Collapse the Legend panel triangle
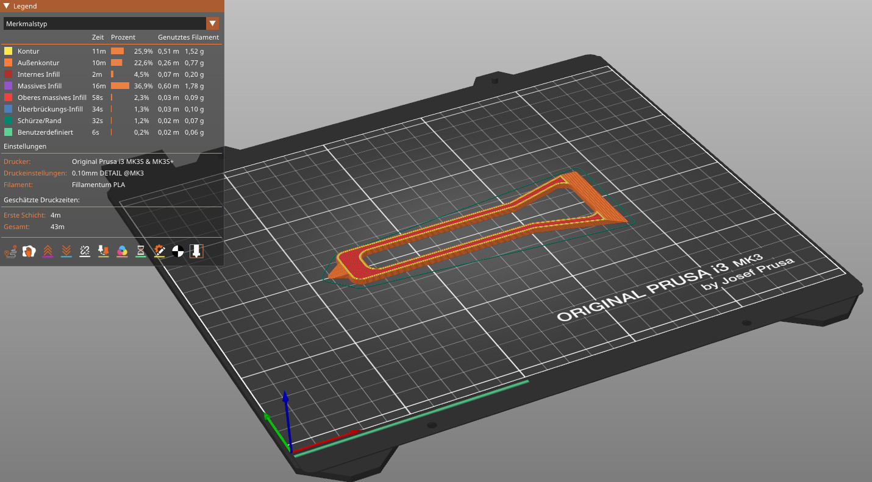 click(x=6, y=6)
